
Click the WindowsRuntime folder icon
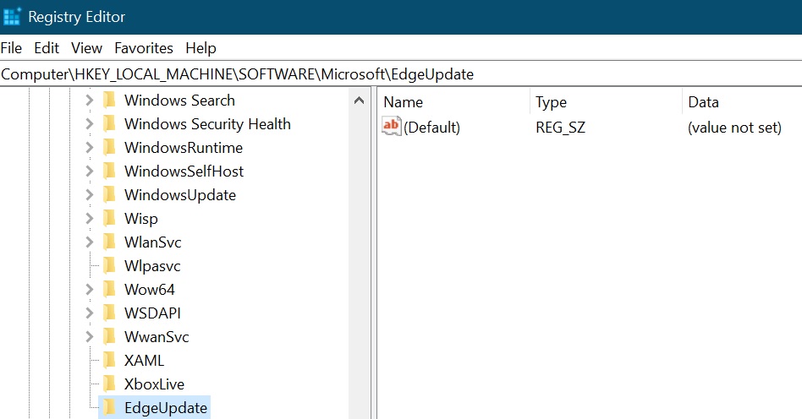tap(109, 148)
